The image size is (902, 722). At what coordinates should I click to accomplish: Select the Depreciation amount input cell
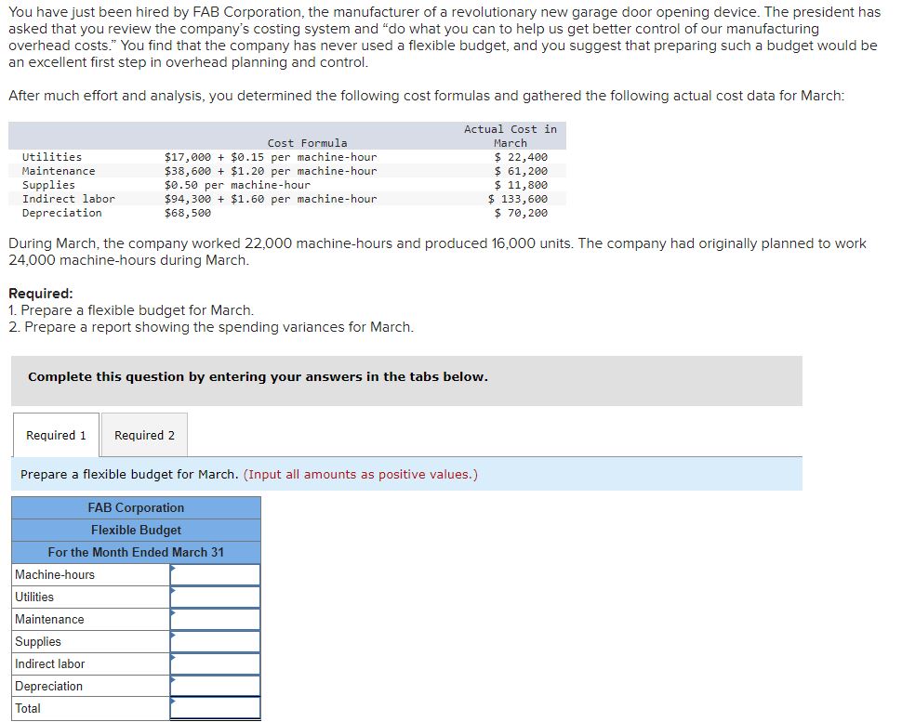tap(215, 686)
